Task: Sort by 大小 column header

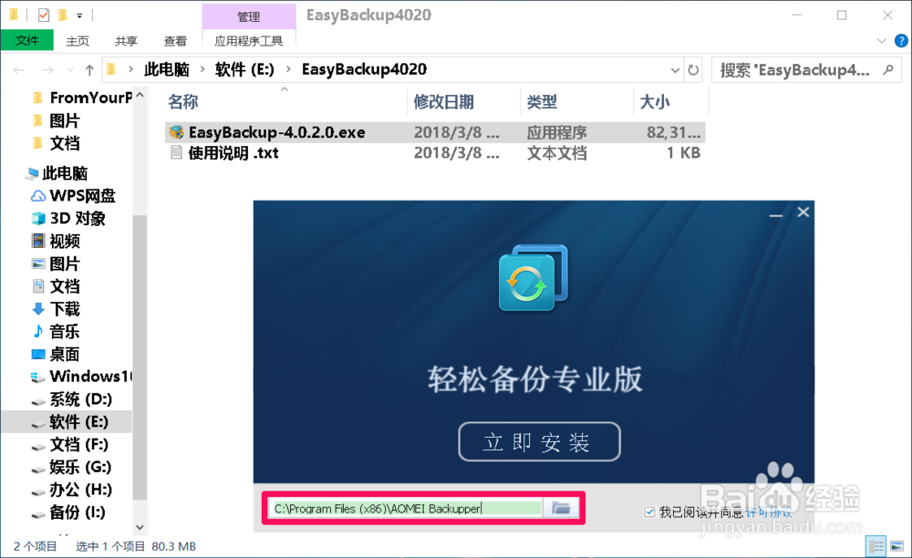Action: pyautogui.click(x=655, y=102)
